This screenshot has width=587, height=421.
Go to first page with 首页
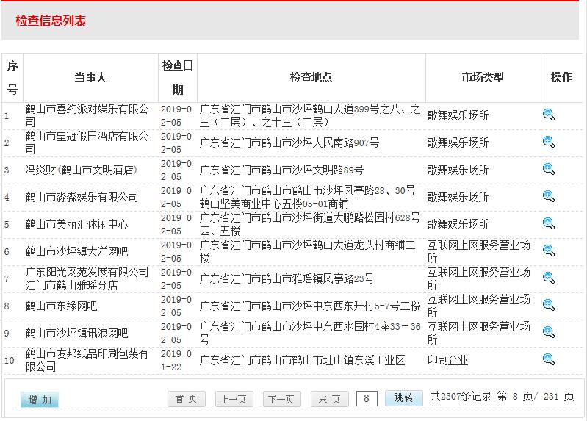(187, 399)
